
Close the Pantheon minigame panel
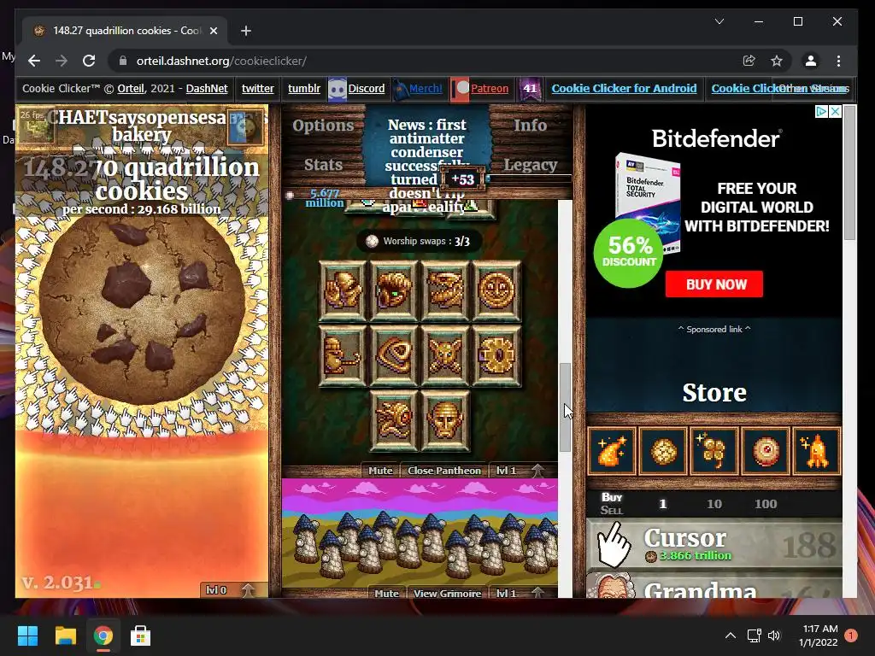coord(444,471)
